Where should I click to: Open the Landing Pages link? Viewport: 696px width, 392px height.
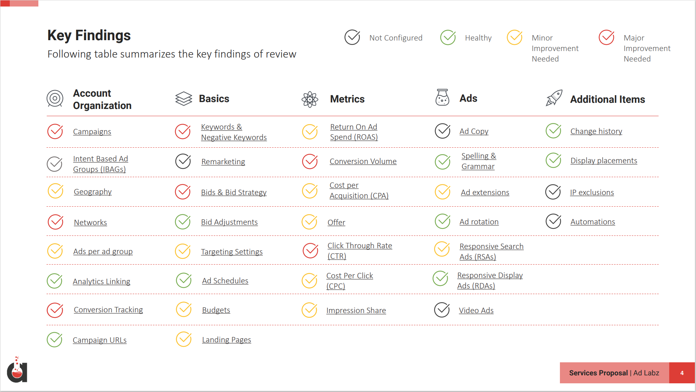tap(227, 340)
